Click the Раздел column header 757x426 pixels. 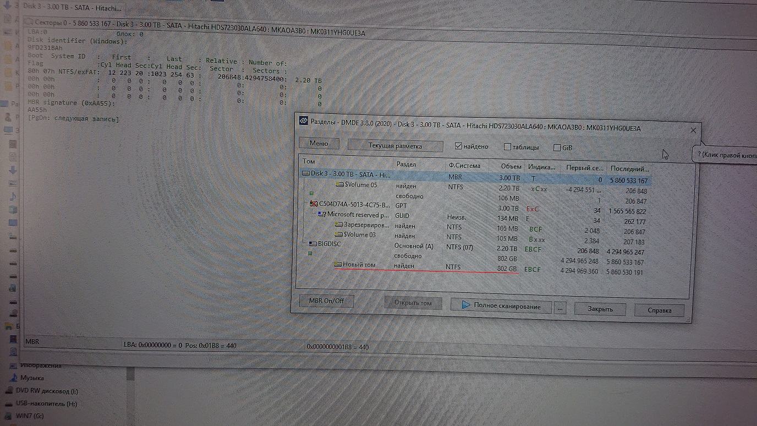tap(419, 165)
